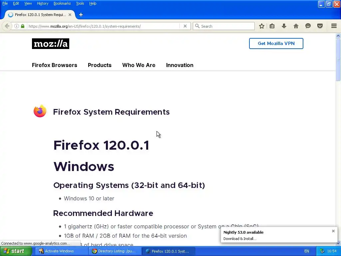341x256 pixels.
Task: Expand Who We Are navigation menu
Action: click(x=139, y=65)
